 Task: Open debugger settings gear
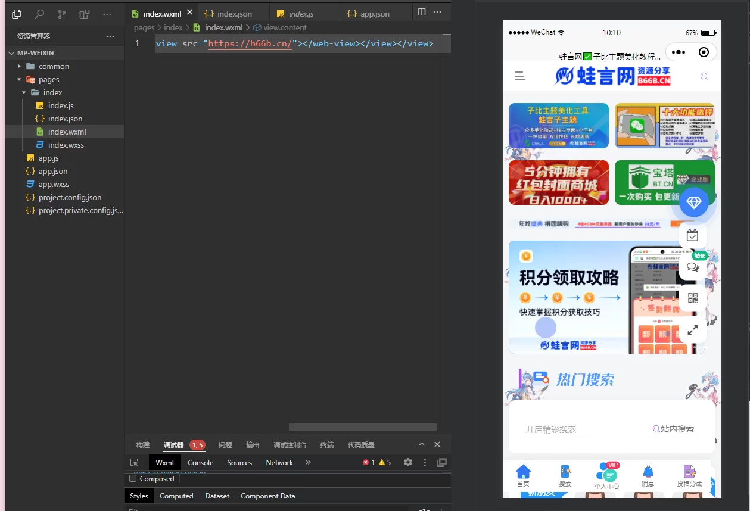[408, 462]
